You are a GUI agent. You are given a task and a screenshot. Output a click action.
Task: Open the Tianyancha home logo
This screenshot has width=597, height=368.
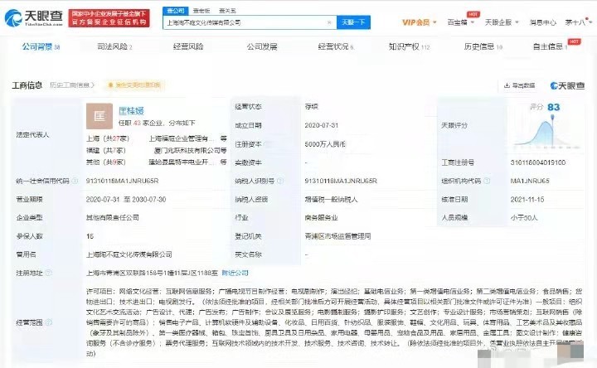[33, 18]
